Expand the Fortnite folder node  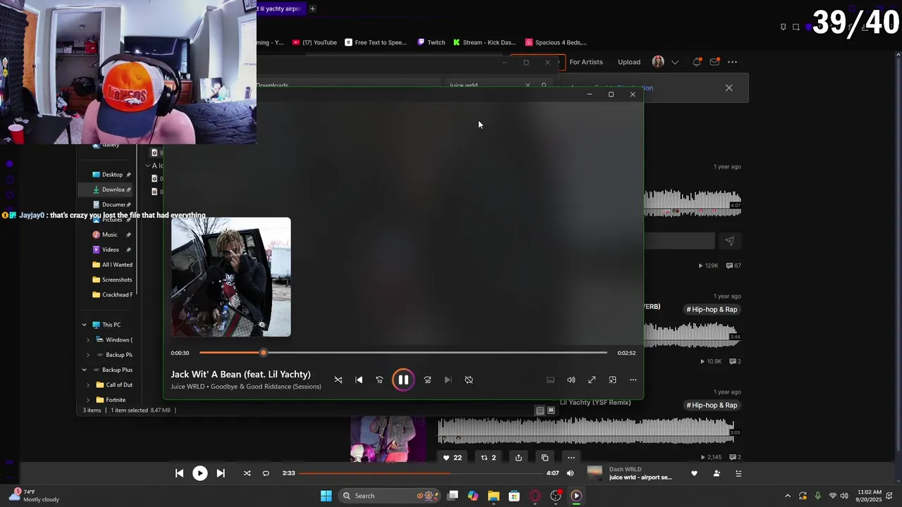tap(88, 400)
